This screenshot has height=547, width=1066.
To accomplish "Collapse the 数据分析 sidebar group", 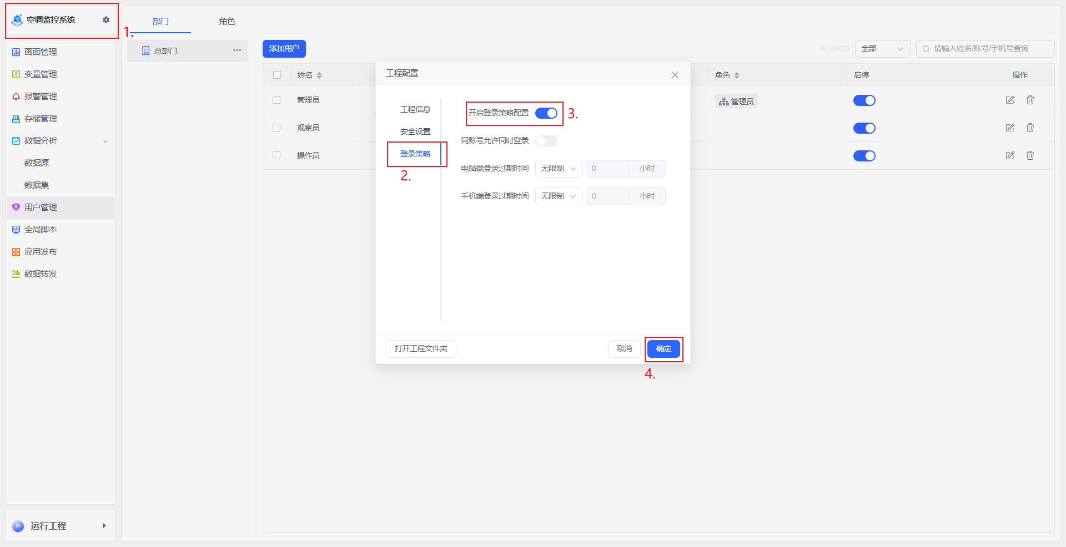I will (x=105, y=141).
